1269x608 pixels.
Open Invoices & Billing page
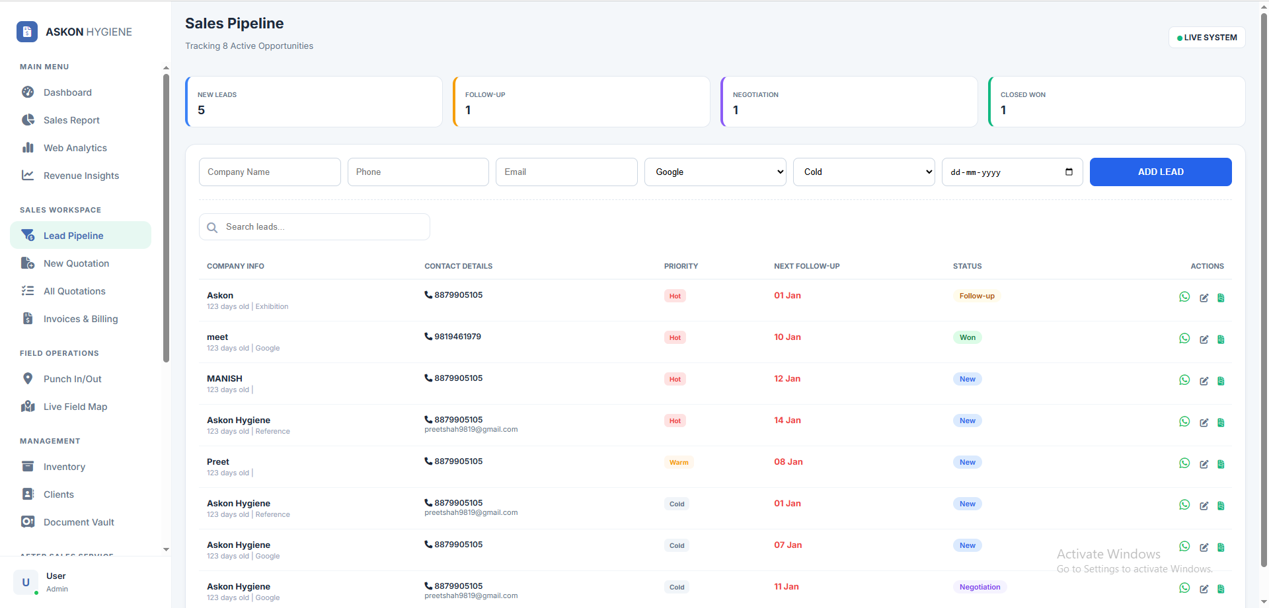(x=81, y=319)
